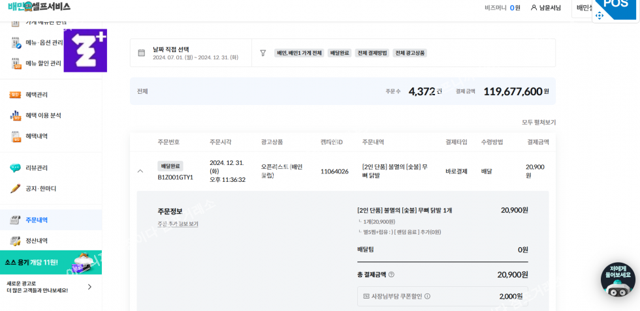Expand all orders with 모두 펼쳐보기
The image size is (640, 311).
click(x=538, y=122)
